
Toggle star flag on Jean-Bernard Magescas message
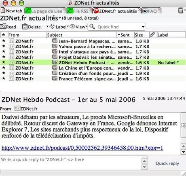click(x=4, y=40)
